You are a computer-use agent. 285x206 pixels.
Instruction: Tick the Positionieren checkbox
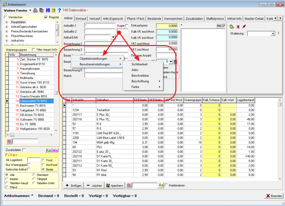point(166,185)
